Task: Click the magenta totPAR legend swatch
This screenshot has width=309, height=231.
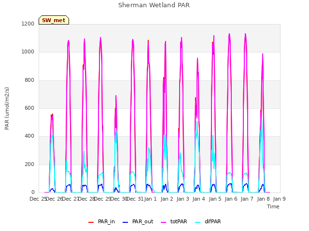Action: pyautogui.click(x=164, y=222)
